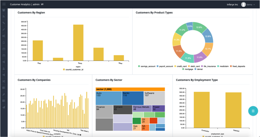Image resolution: width=260 pixels, height=137 pixels.
Task: Click the demo user avatar
Action: 243,4
